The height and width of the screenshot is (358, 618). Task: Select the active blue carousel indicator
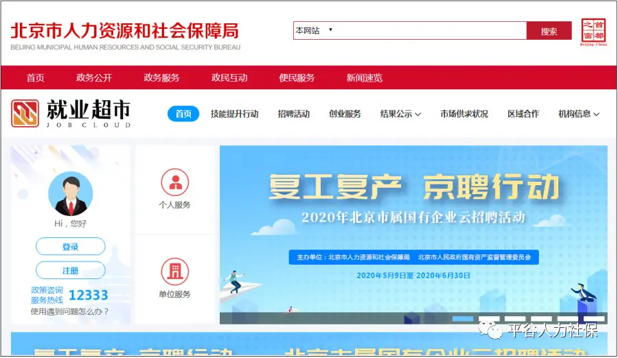[463, 318]
